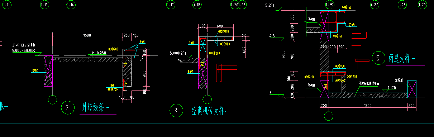This screenshot has height=137, width=434.
Task: Click the empty grid circle below detail 3
Action: pos(207,99)
